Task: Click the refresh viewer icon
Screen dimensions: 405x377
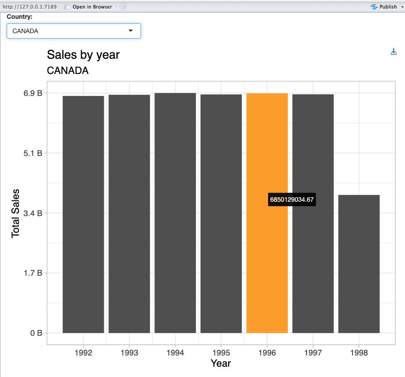Action: 123,7
